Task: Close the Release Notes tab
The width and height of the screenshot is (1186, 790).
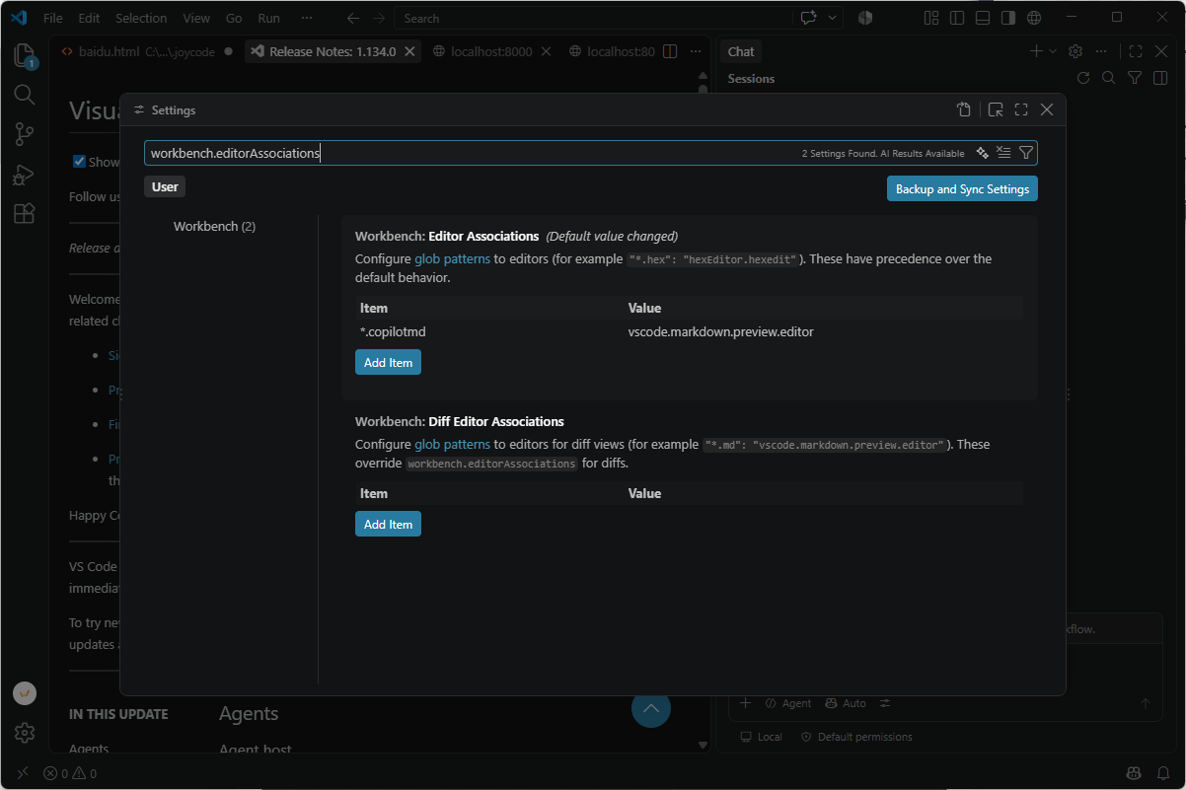Action: tap(410, 51)
